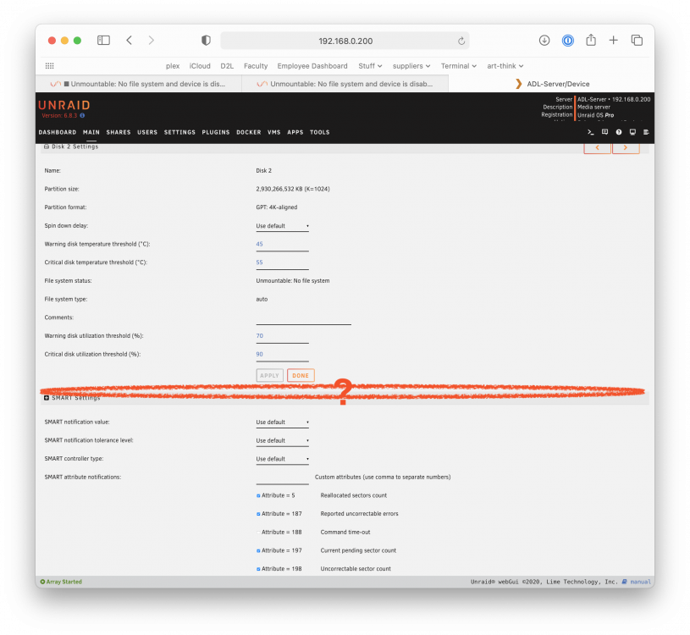Go to next disk with right arrow button

626,148
